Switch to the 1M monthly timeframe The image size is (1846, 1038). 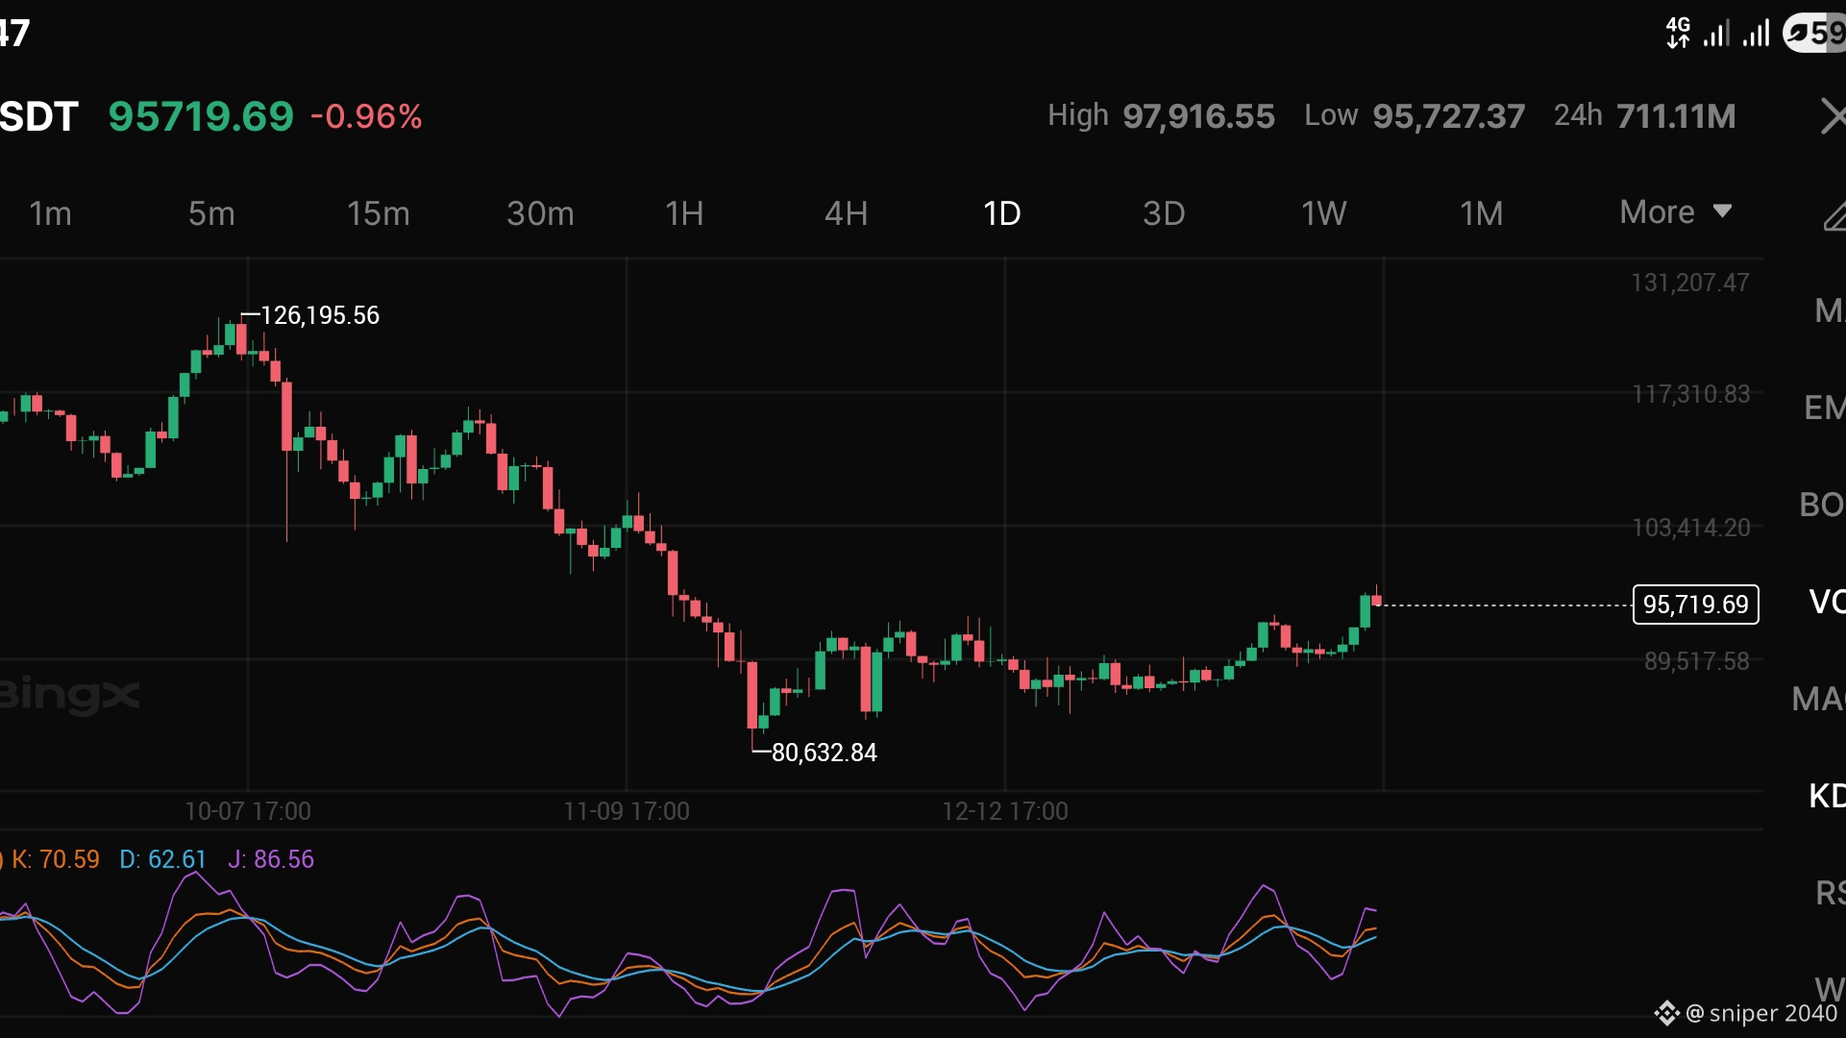(x=1481, y=213)
